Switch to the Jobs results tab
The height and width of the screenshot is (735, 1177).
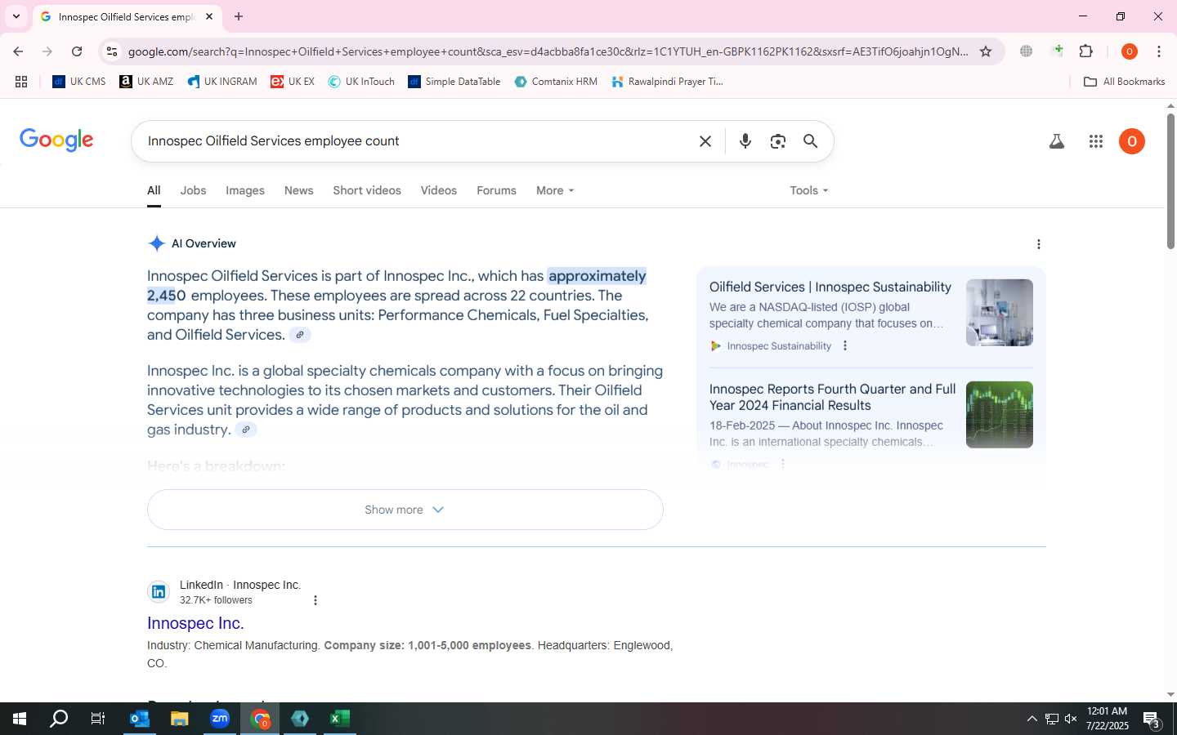tap(193, 190)
